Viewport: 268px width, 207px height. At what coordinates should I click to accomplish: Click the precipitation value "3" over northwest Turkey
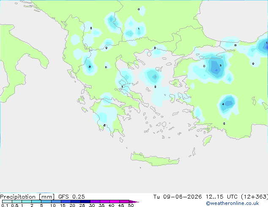[x=221, y=65]
